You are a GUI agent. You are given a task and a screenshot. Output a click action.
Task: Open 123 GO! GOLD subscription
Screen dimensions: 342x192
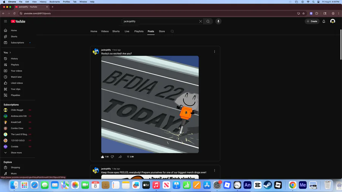tap(17, 140)
